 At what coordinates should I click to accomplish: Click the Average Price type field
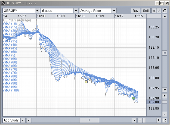tap(95, 11)
